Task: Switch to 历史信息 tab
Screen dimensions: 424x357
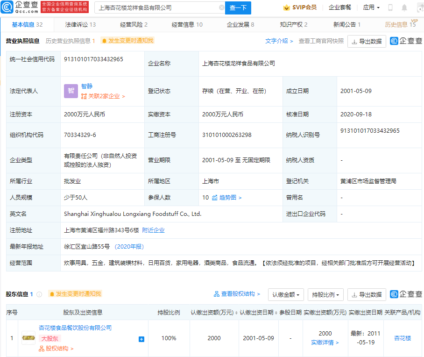Action: [x=401, y=25]
